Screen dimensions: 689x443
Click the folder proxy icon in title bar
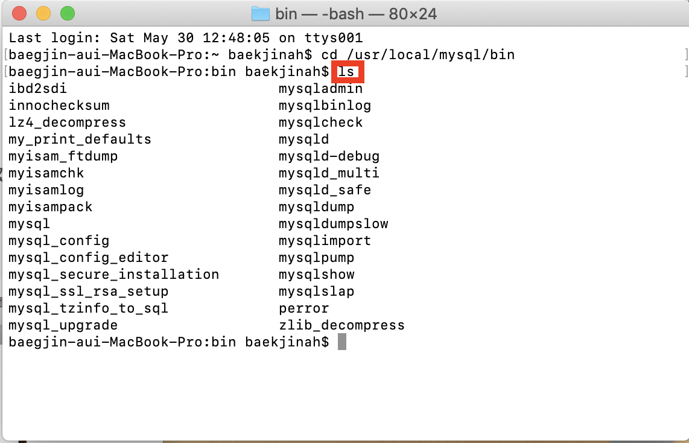click(260, 14)
